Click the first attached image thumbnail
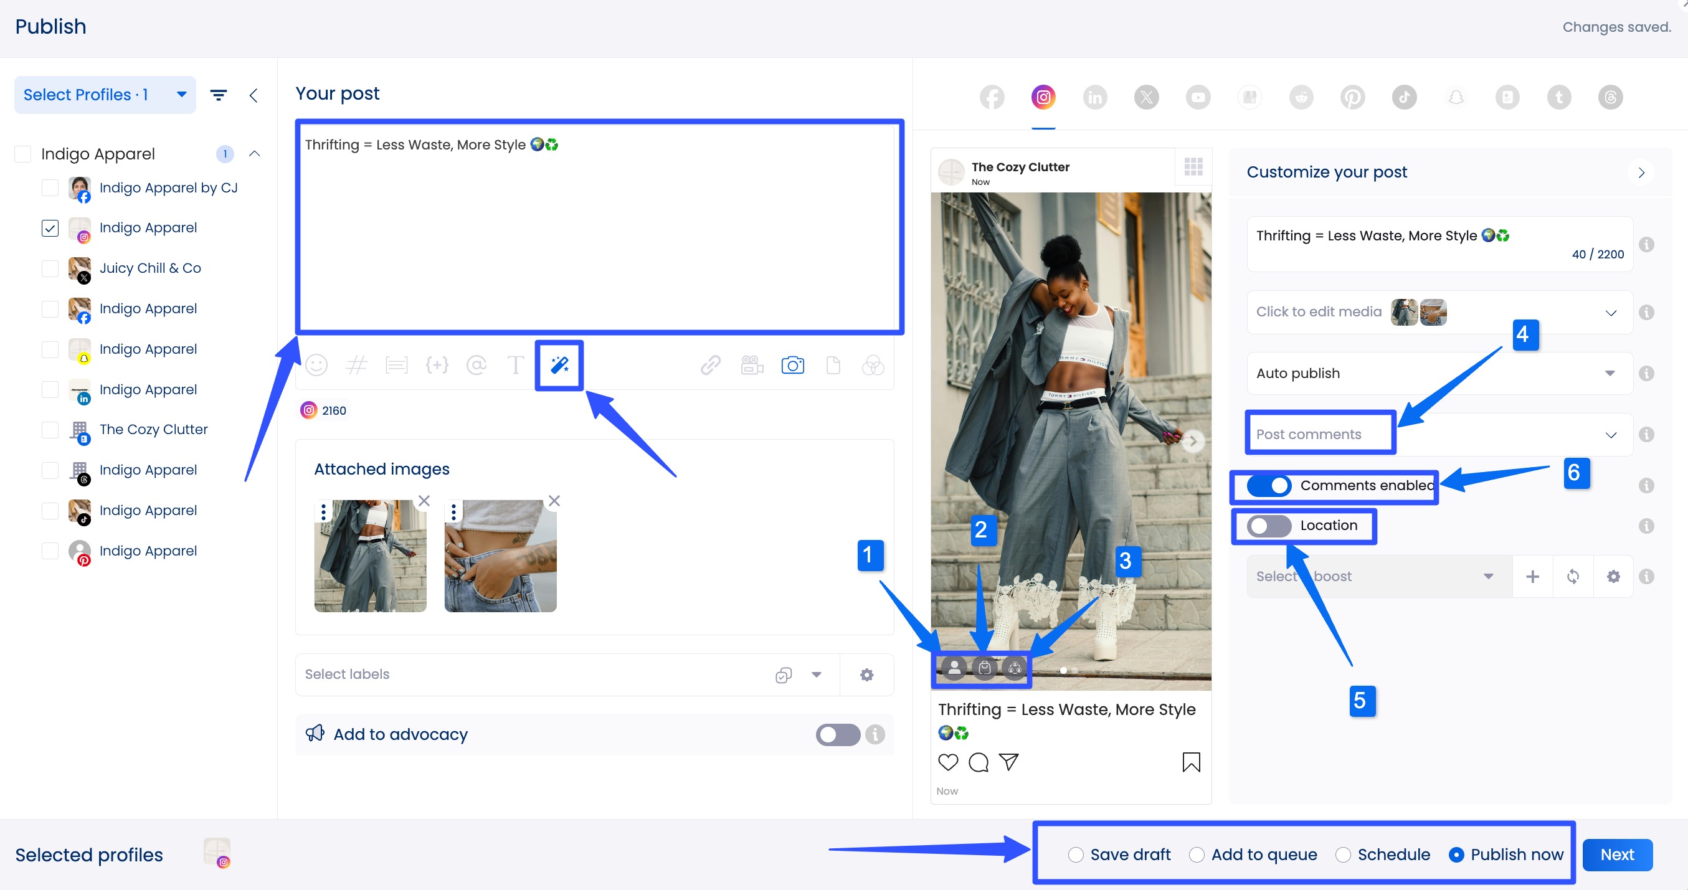 point(369,555)
